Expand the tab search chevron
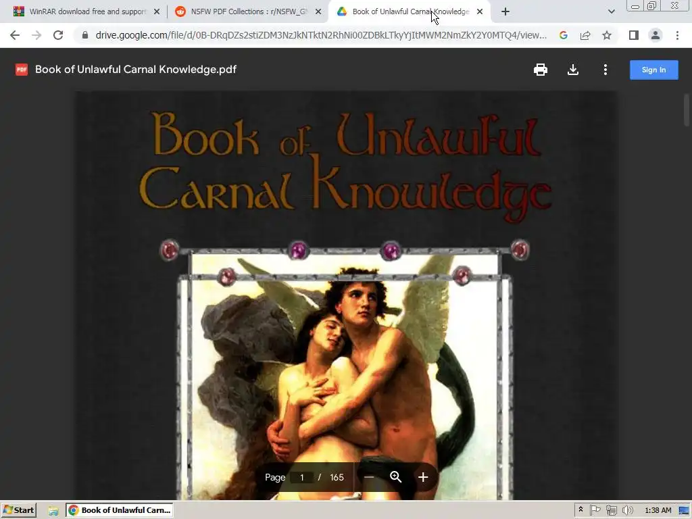 611,12
